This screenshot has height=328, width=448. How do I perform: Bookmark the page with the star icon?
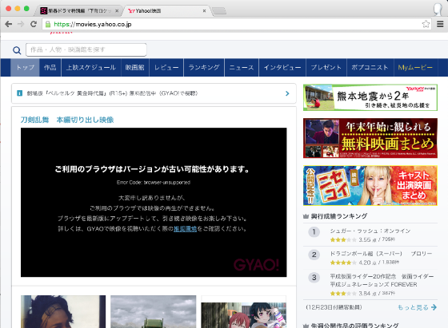[426, 24]
